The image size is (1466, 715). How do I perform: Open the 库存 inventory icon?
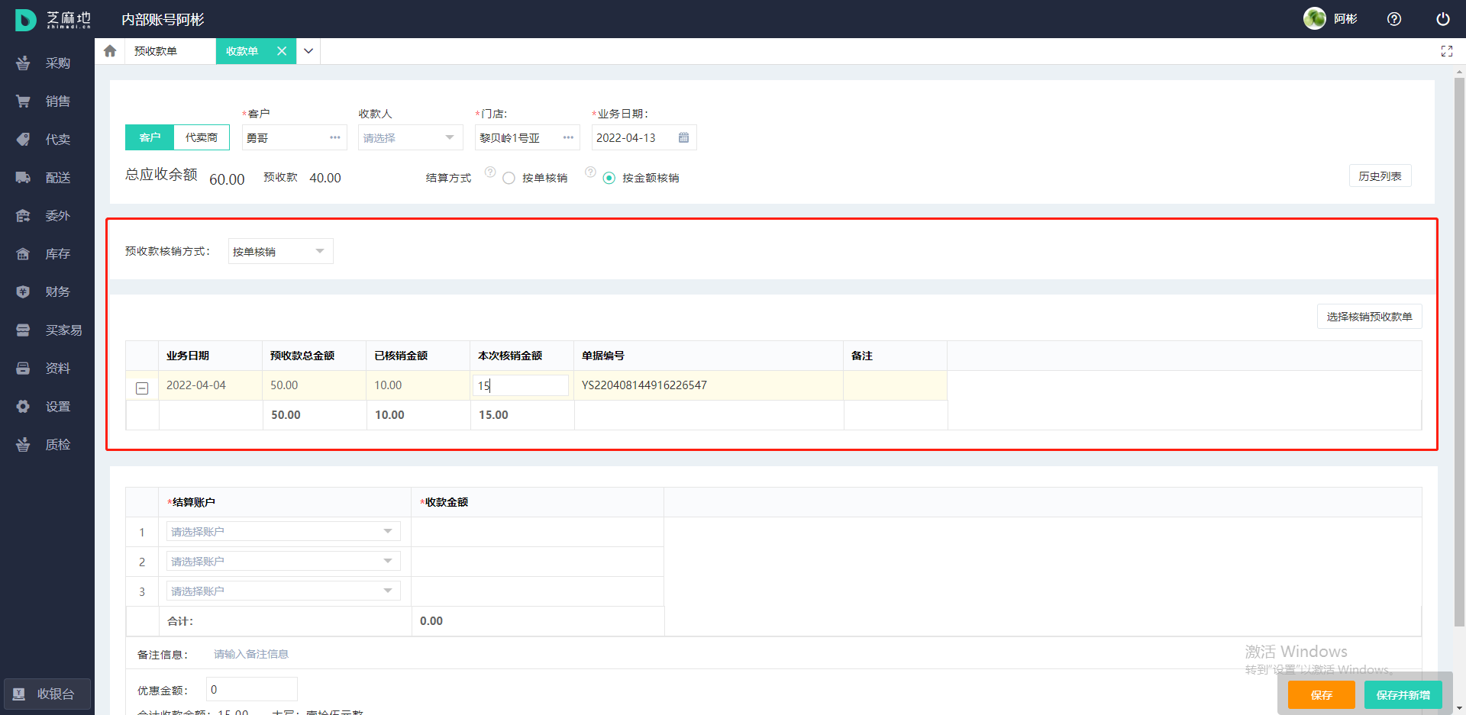click(x=23, y=254)
